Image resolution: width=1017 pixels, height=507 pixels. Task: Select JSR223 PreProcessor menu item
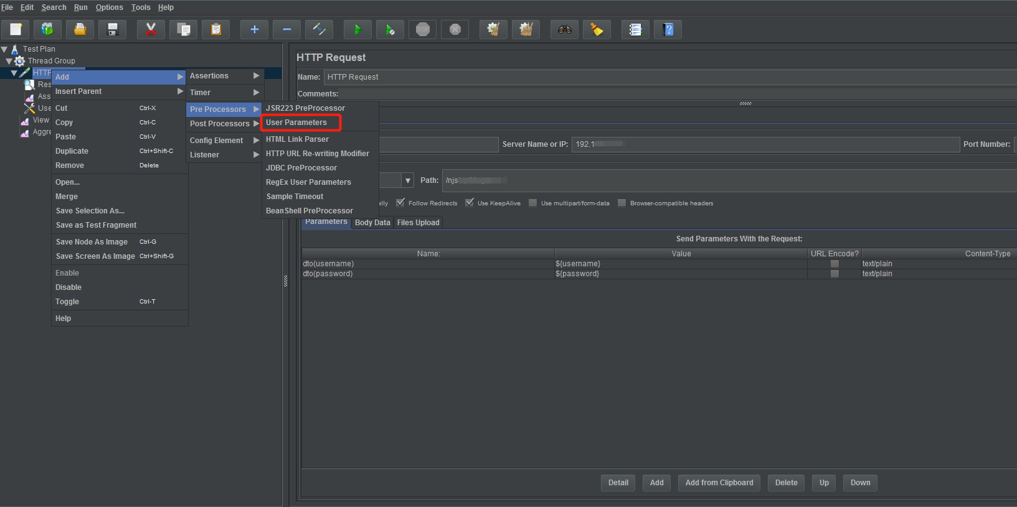(320, 108)
